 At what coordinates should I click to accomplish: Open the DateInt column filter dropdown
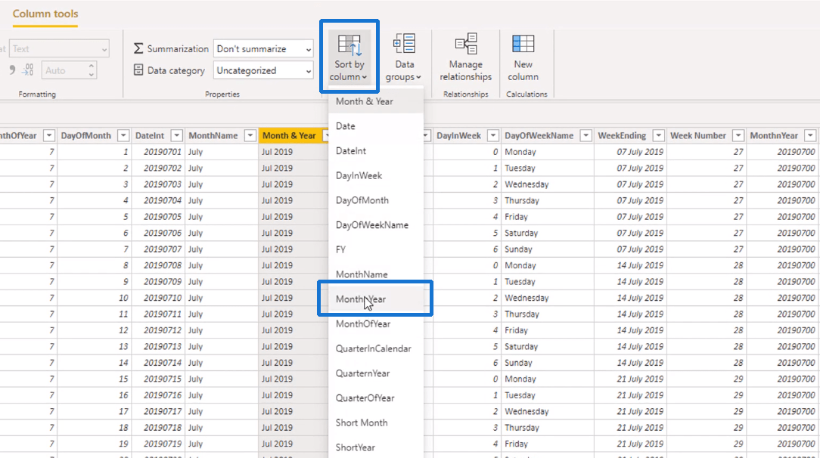point(177,136)
